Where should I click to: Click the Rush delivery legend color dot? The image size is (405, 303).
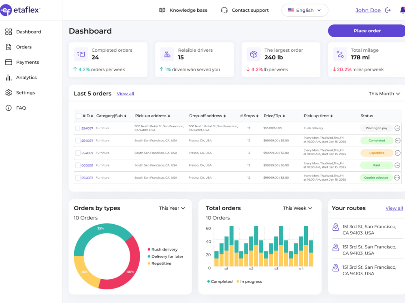tap(149, 249)
